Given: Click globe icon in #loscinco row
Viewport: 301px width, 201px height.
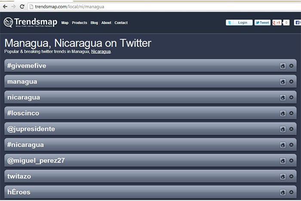Looking at the screenshot, I should (x=283, y=113).
